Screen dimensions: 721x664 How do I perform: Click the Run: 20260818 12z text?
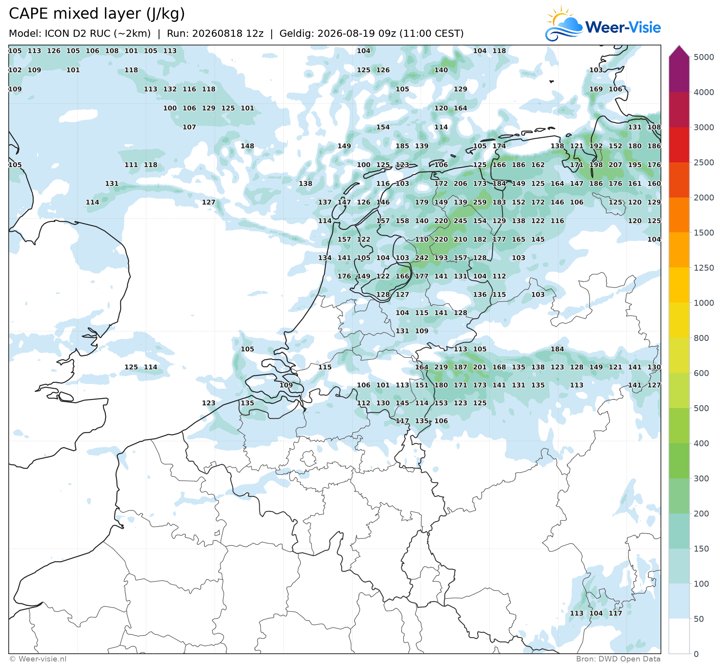(x=215, y=34)
